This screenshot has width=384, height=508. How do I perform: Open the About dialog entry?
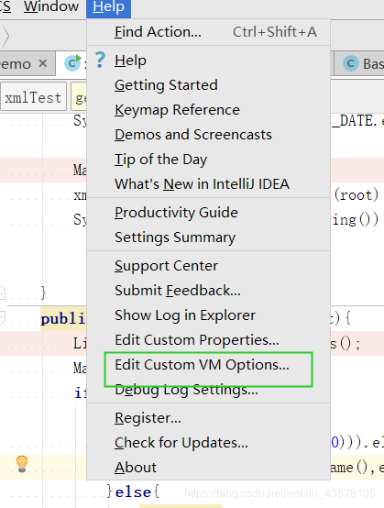coord(209,468)
